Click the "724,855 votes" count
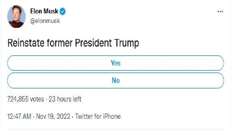The height and width of the screenshot is (131, 233). (25, 99)
